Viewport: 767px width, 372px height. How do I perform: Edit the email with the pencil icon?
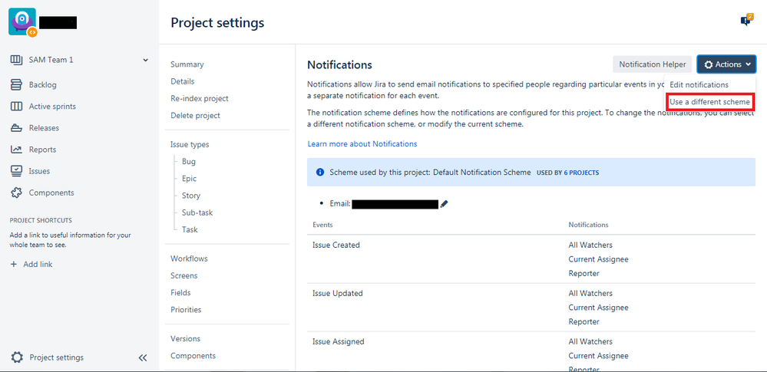click(x=444, y=204)
